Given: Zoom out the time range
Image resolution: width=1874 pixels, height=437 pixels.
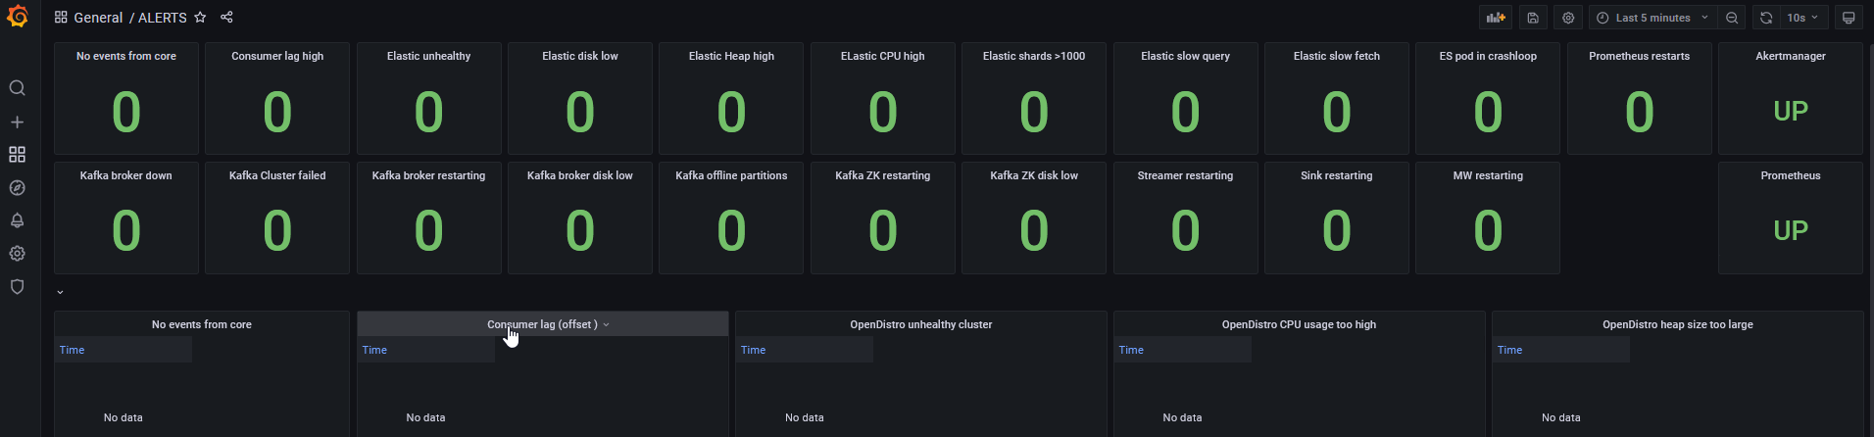Looking at the screenshot, I should pos(1732,18).
